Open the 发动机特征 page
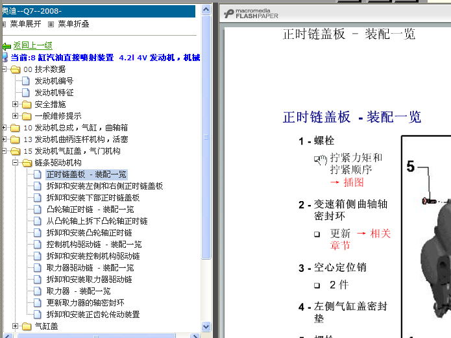 (x=54, y=93)
